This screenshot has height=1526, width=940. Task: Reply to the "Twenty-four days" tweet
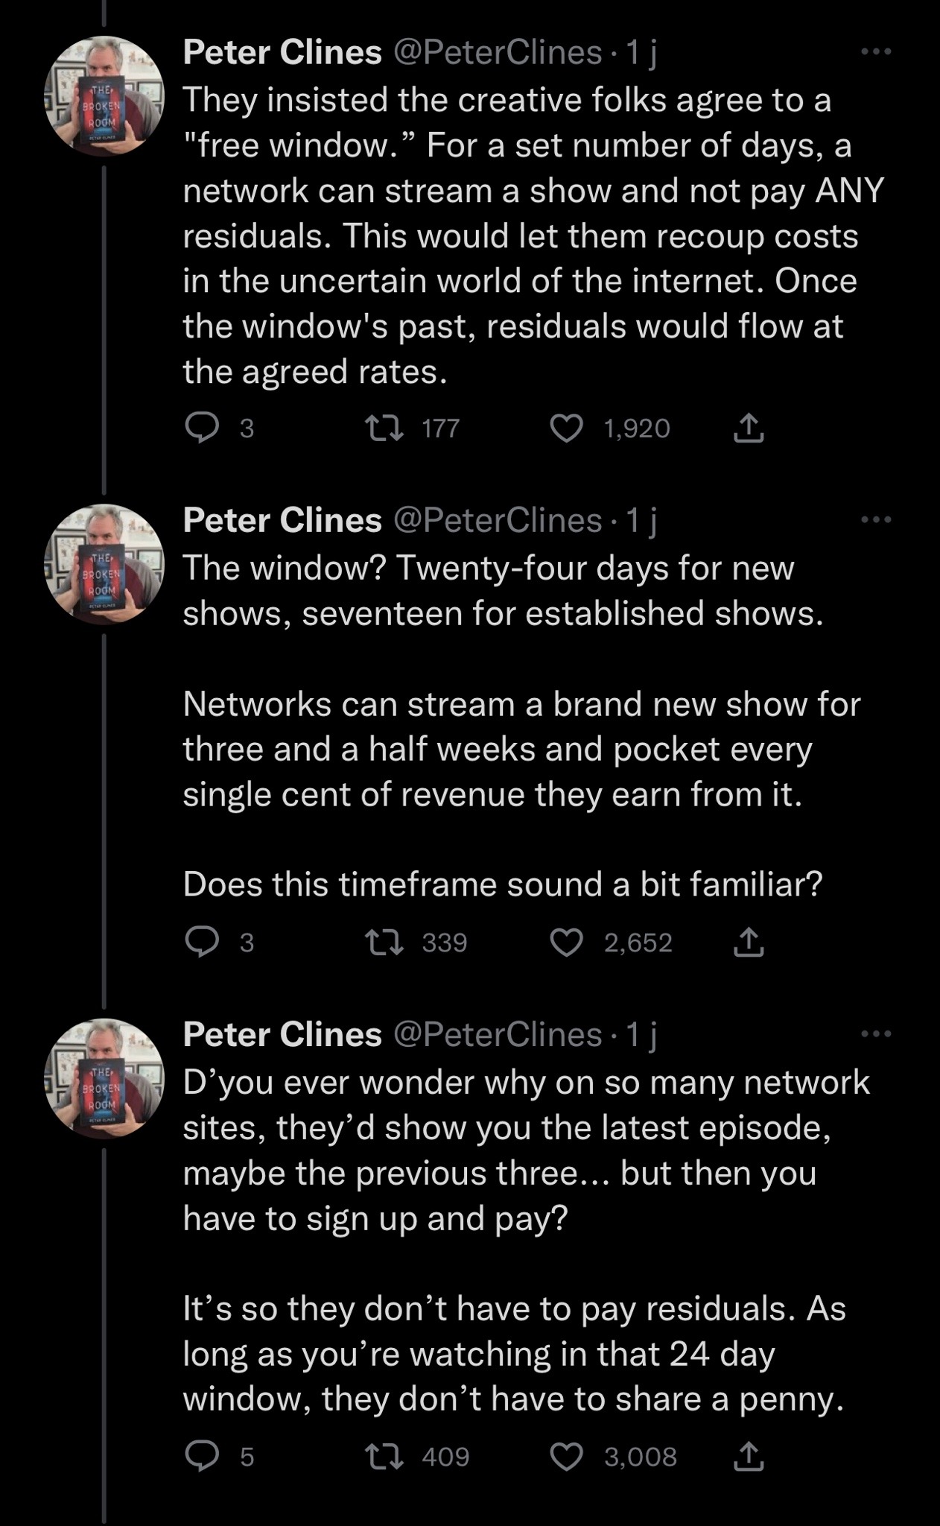click(x=202, y=943)
